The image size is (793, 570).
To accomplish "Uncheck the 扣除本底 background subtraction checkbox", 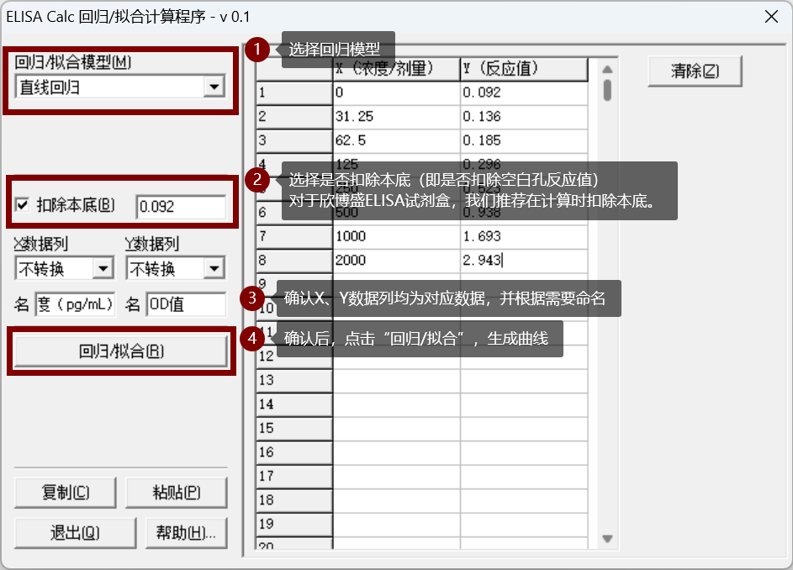I will tap(21, 203).
